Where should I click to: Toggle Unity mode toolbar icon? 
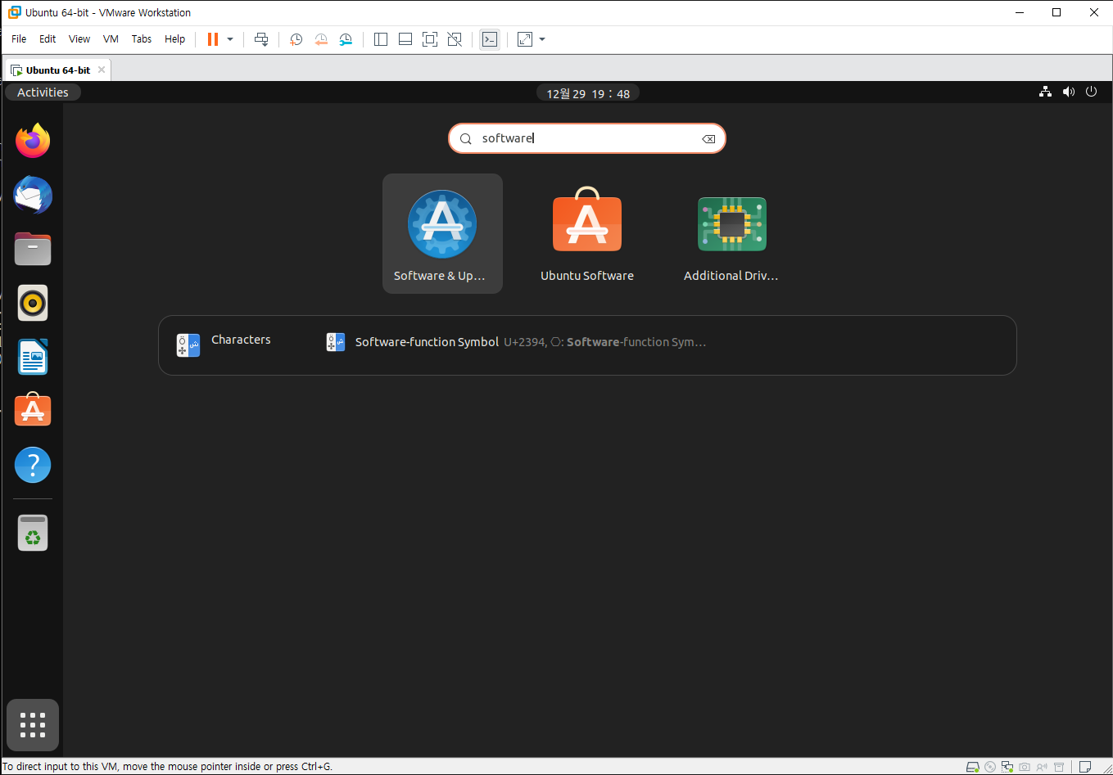coord(455,39)
